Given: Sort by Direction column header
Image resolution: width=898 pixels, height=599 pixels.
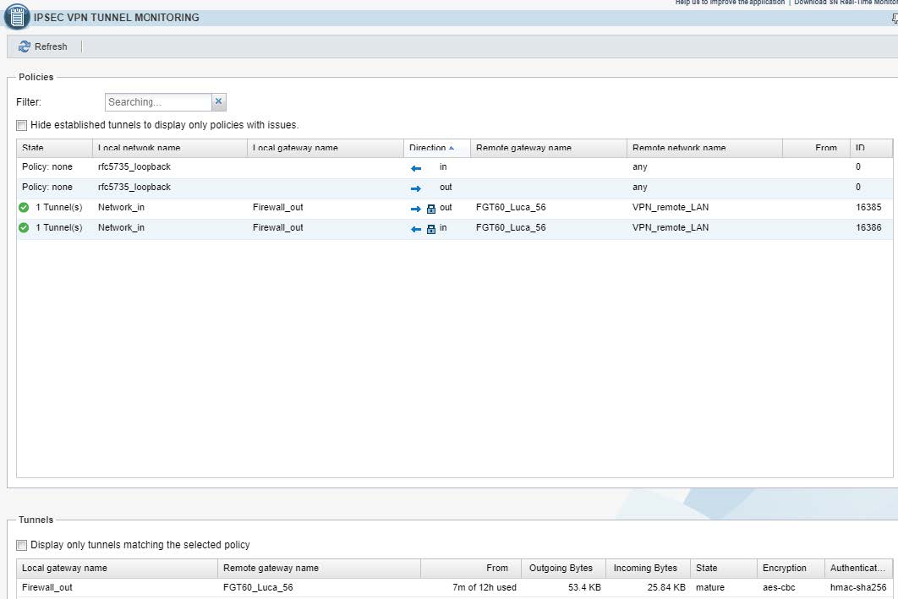Looking at the screenshot, I should click(437, 148).
